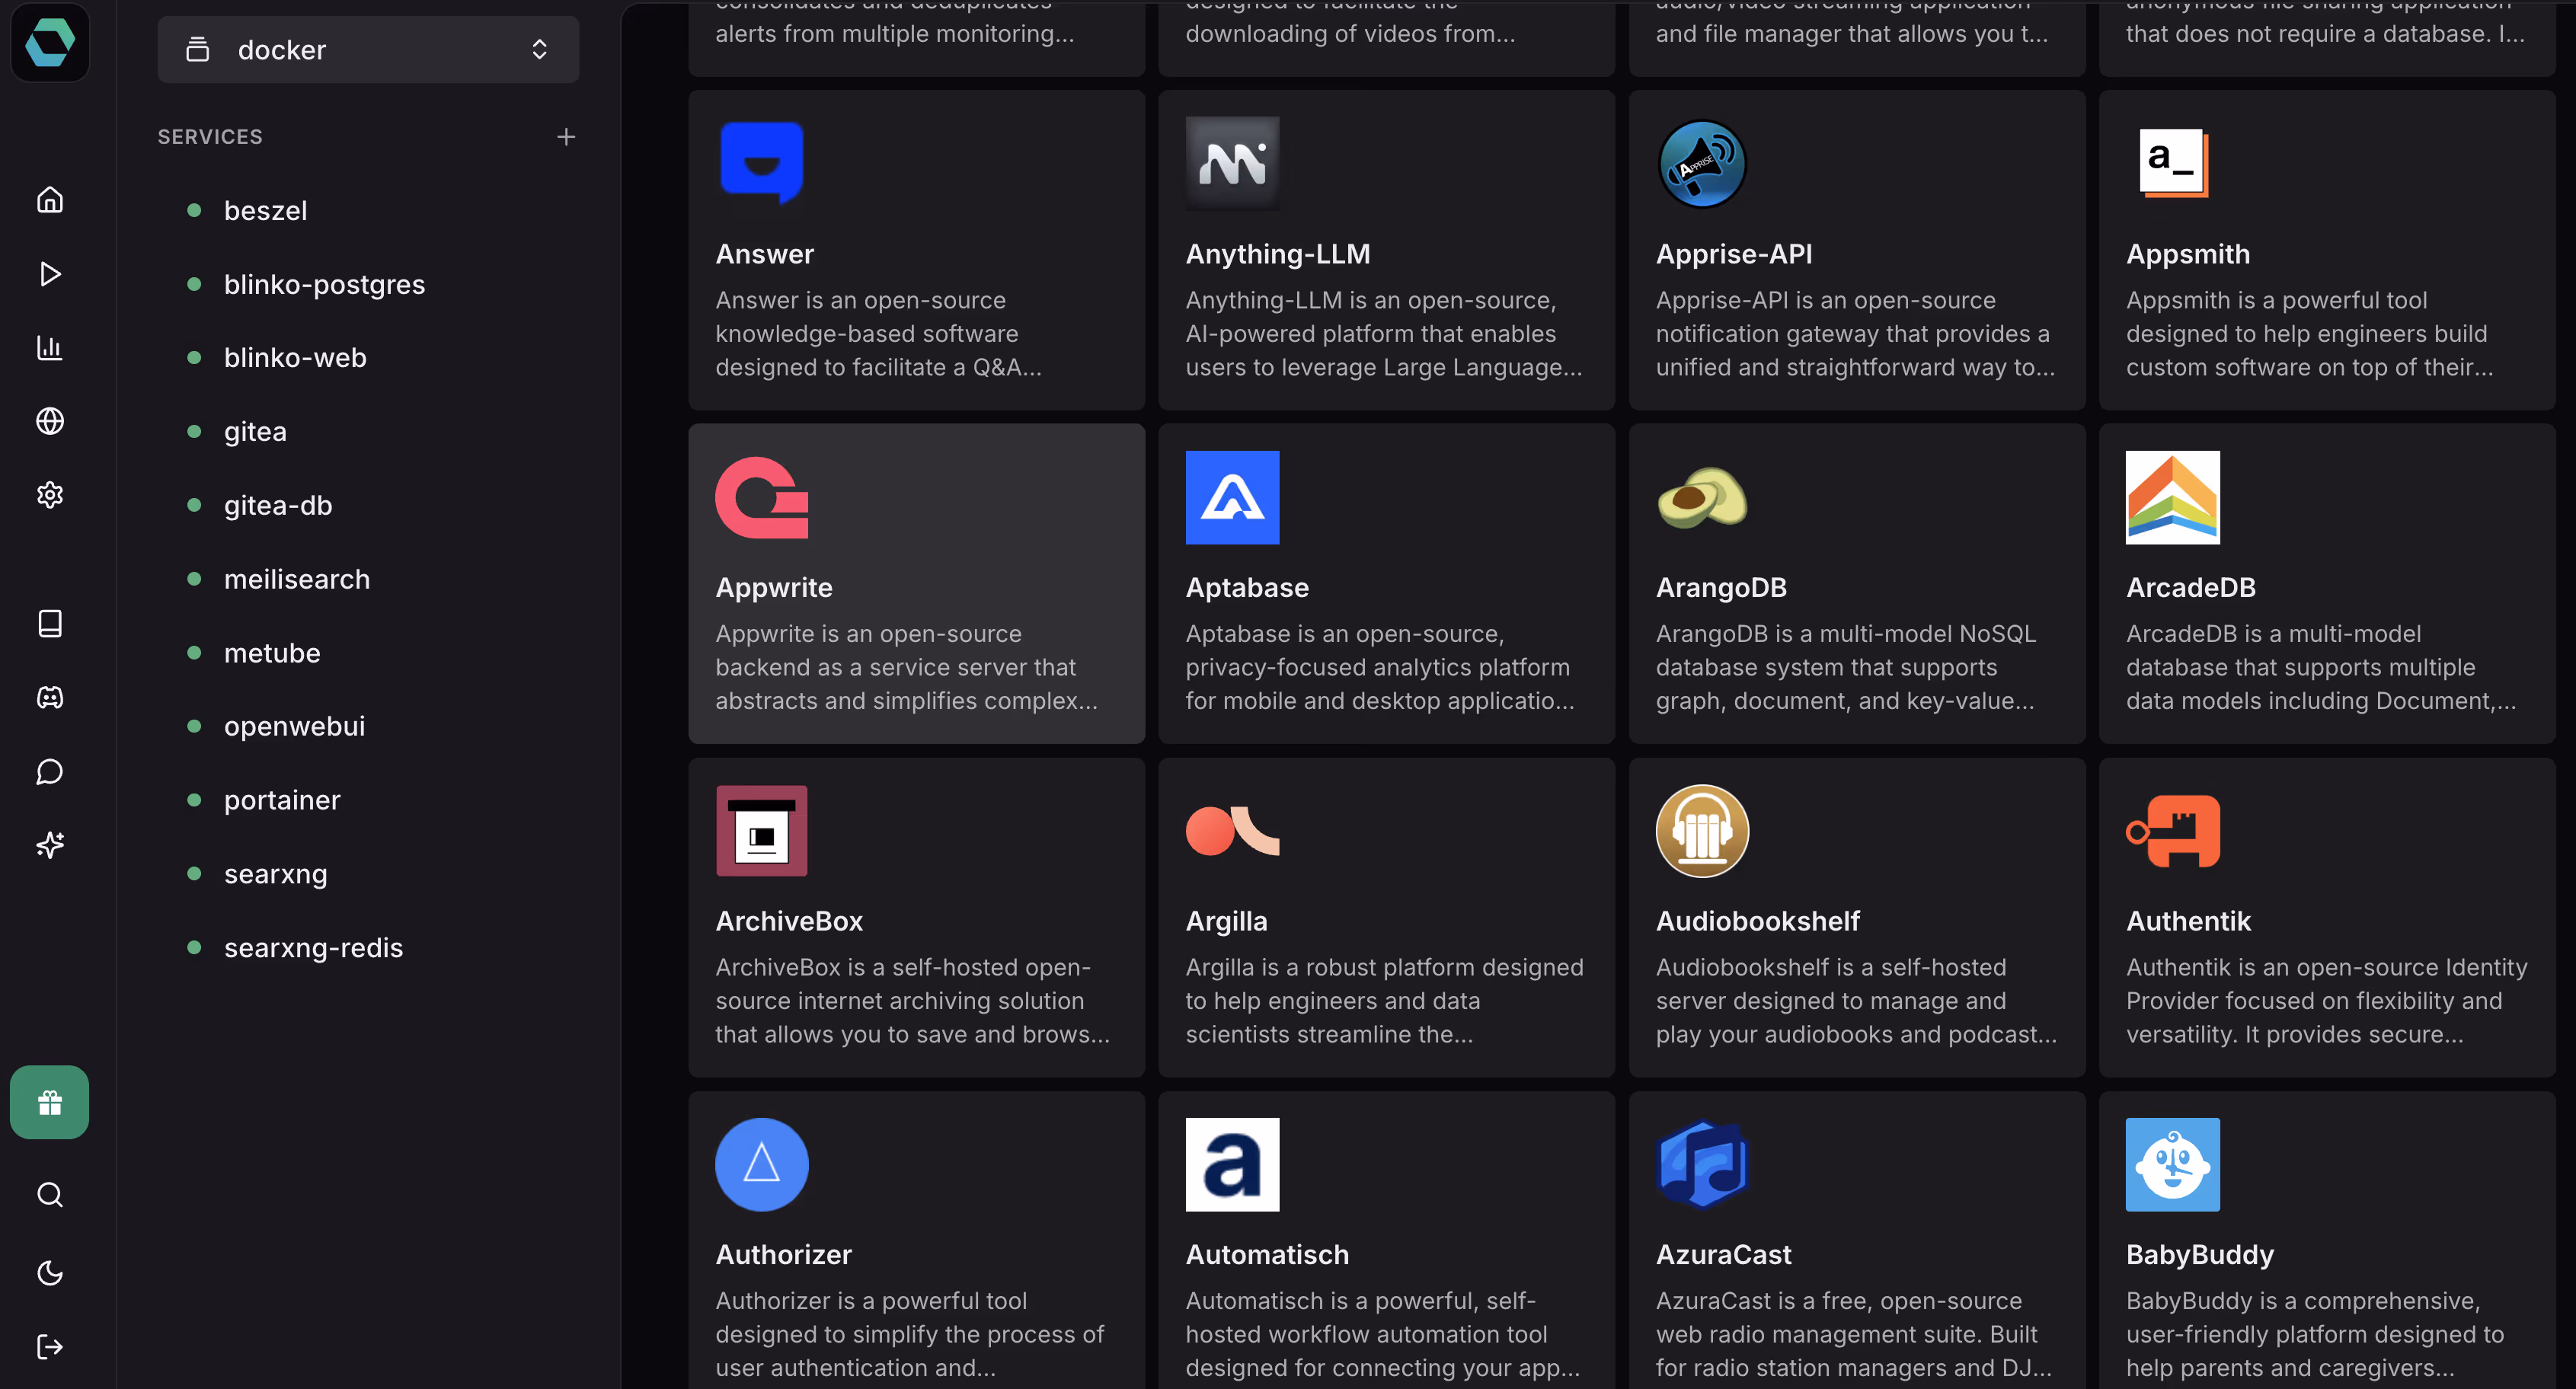This screenshot has width=2576, height=1389.
Task: Click the ArangoDB avocado logo
Action: click(1702, 498)
